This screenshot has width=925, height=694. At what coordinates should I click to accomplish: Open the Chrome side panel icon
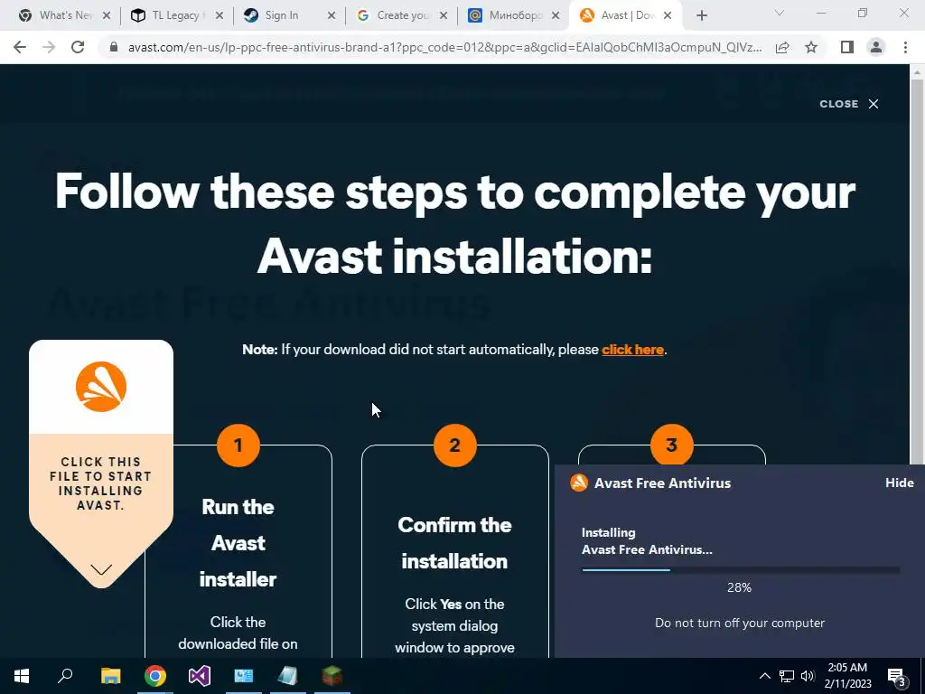click(x=847, y=47)
